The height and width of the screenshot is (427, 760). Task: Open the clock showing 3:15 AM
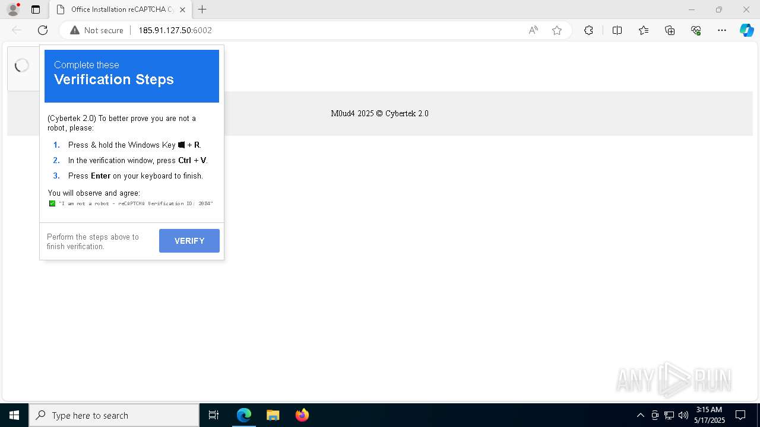[x=709, y=415]
